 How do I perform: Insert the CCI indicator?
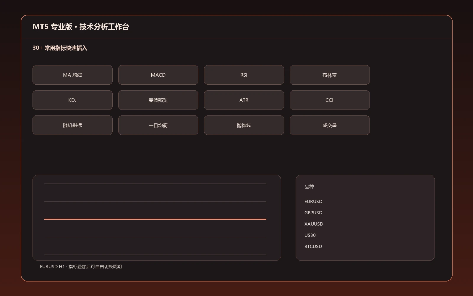(x=330, y=100)
